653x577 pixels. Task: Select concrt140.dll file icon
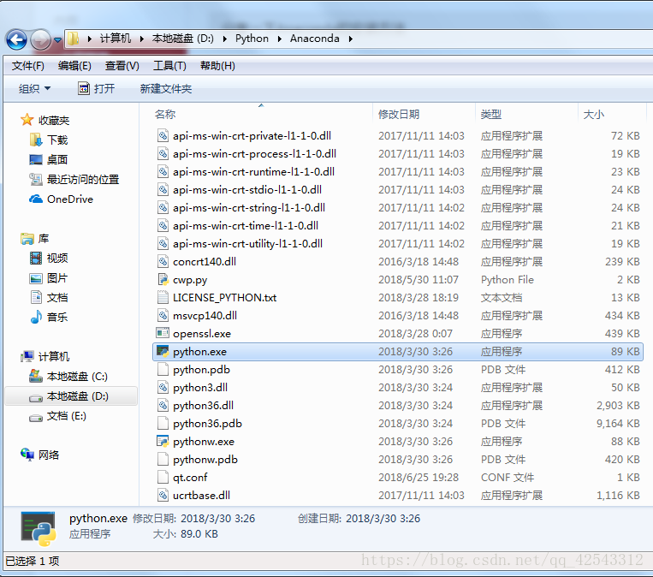[x=163, y=262]
